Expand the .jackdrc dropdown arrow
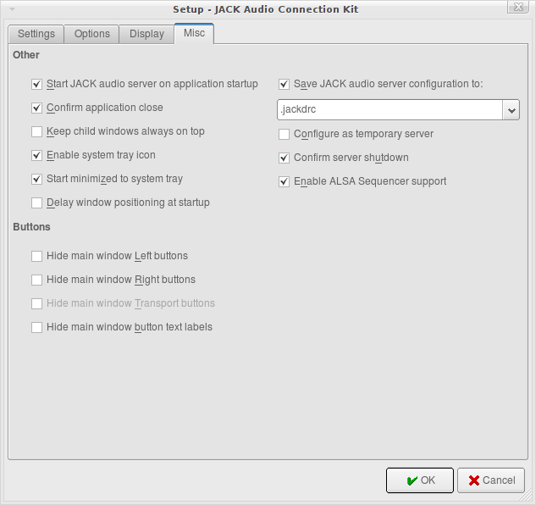The width and height of the screenshot is (536, 505). click(x=511, y=110)
